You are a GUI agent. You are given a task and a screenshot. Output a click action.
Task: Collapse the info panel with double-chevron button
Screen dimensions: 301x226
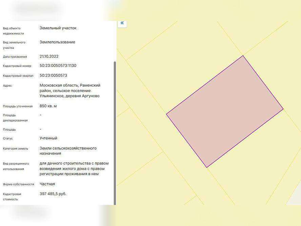click(122, 23)
